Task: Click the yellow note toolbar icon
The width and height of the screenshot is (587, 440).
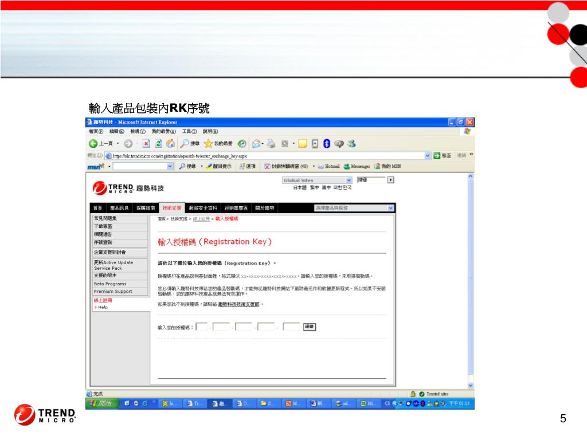Action: (302, 144)
